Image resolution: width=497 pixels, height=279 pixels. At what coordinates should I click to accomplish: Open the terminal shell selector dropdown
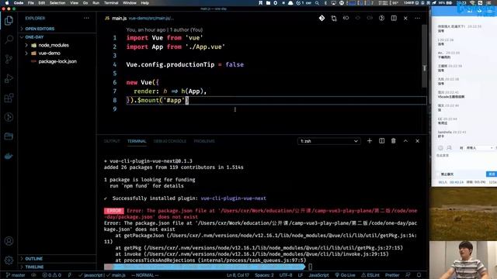coord(328,141)
